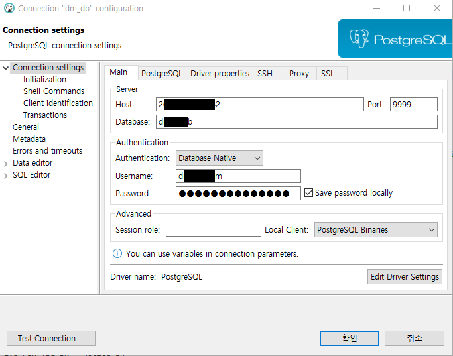Click Edit Driver Settings button
Viewport: 453px width, 356px height.
pos(405,277)
